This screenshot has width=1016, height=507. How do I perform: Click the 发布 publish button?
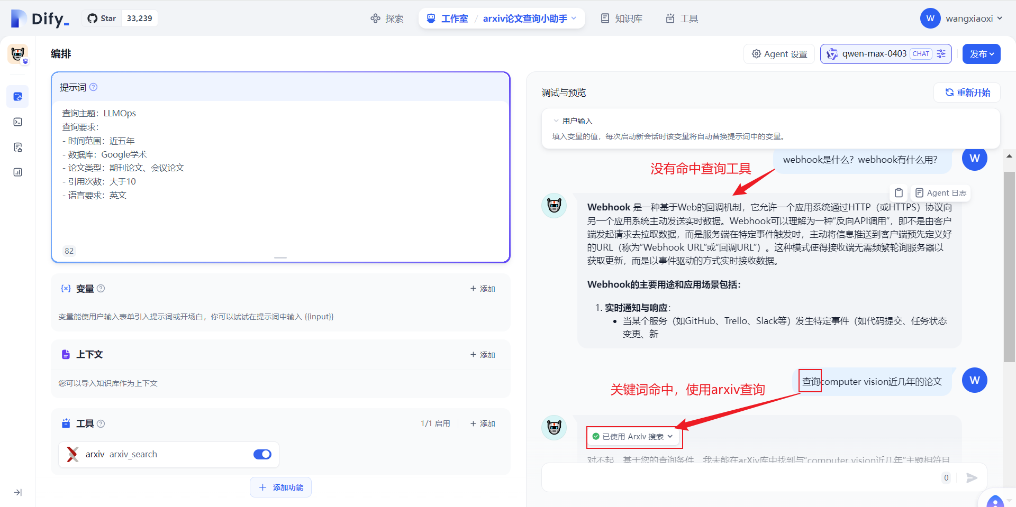point(981,54)
